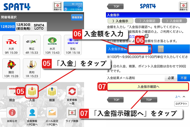Select the 12月30日 (前日発売) tab
The image size is (190, 127).
coord(23,26)
